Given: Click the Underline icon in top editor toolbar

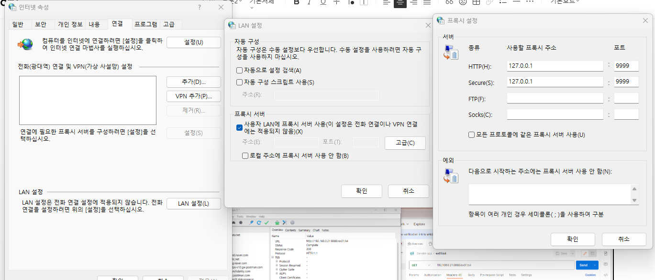Looking at the screenshot, I should [x=323, y=2].
